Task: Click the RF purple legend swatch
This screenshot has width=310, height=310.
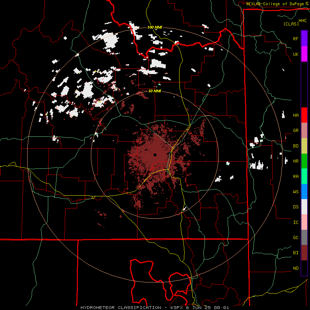Action: (x=304, y=39)
